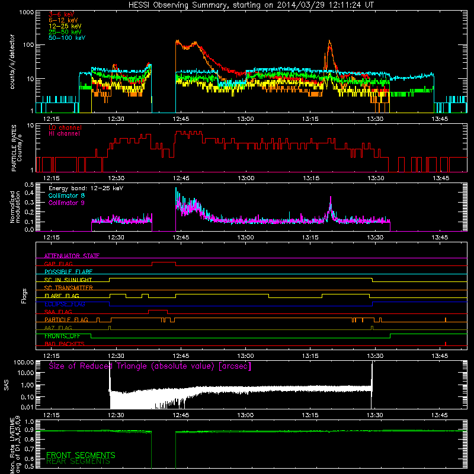474x474 pixels.
Task: Click the SAA FLAG label
Action: tap(58, 312)
